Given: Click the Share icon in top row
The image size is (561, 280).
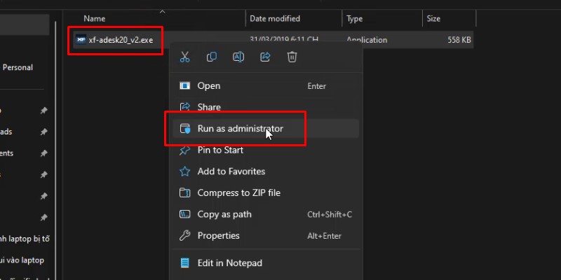Looking at the screenshot, I should (x=265, y=57).
